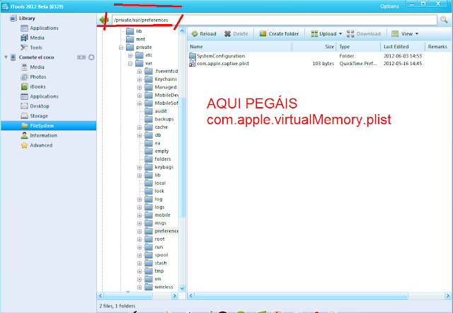The height and width of the screenshot is (313, 453).
Task: Select the empty folder in tree
Action: [x=156, y=151]
